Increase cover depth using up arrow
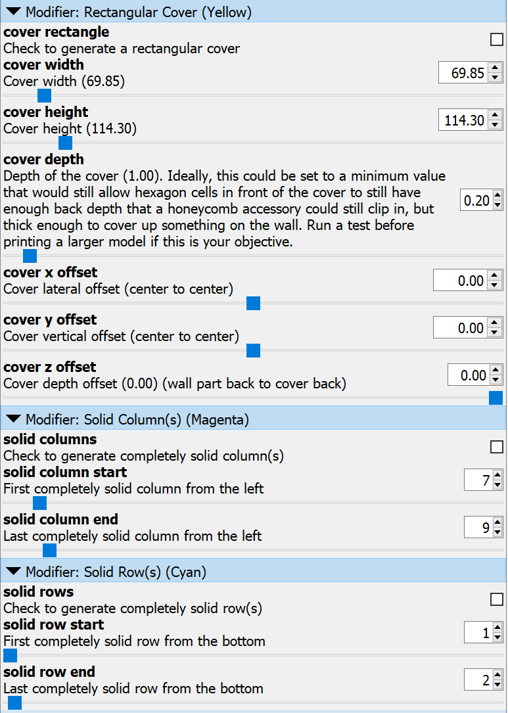 click(x=497, y=196)
